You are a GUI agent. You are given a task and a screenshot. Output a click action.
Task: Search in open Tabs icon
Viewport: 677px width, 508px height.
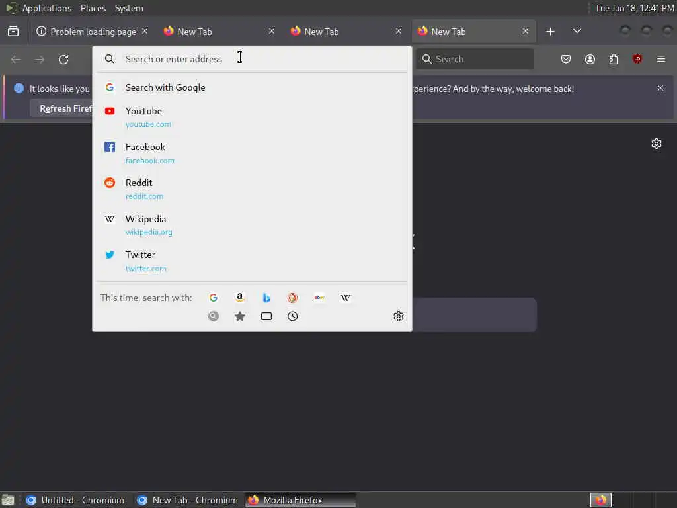(x=266, y=316)
